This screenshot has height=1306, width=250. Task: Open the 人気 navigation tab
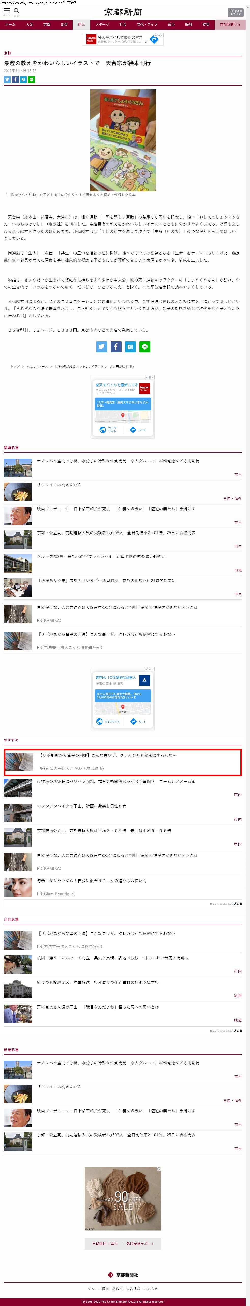pyautogui.click(x=29, y=24)
